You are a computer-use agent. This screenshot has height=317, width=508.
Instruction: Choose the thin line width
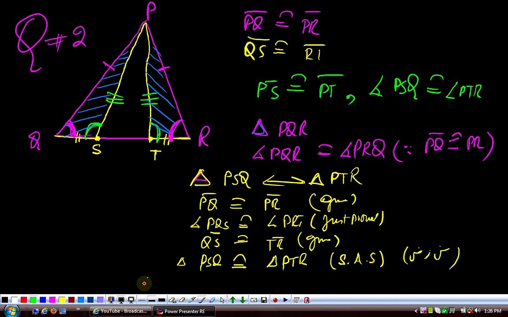click(142, 300)
